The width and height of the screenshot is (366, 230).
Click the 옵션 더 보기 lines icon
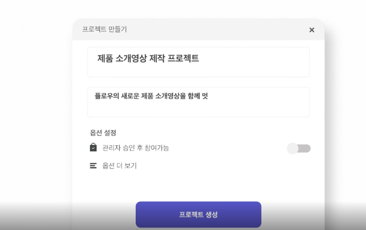click(x=93, y=166)
